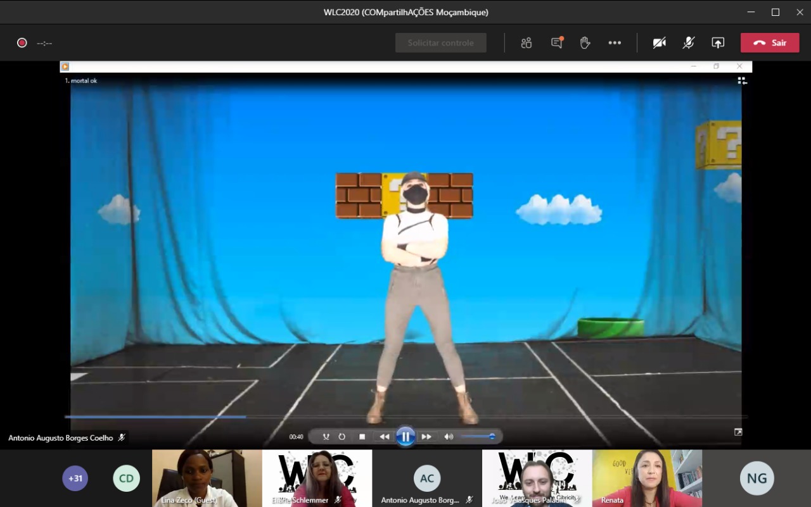Toggle shuffle in the media player
The width and height of the screenshot is (811, 507).
[326, 437]
